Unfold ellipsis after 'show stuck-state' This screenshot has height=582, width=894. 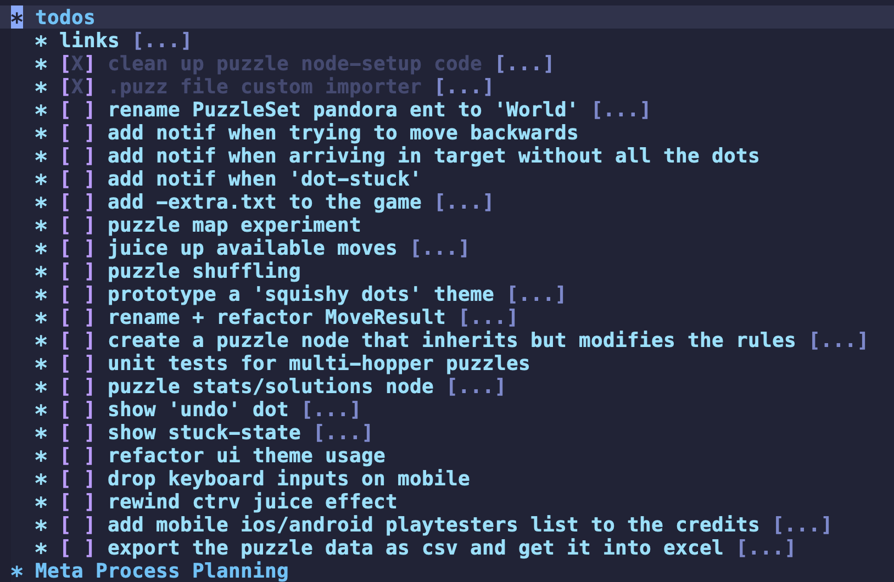click(344, 433)
